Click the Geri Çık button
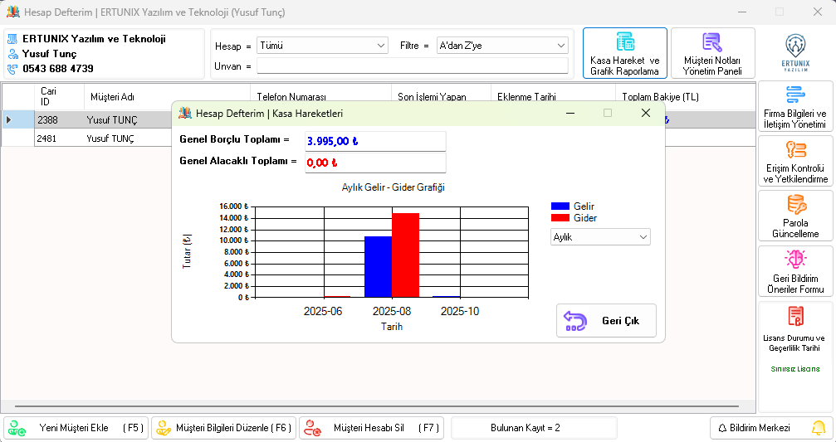The height and width of the screenshot is (442, 836). click(606, 321)
